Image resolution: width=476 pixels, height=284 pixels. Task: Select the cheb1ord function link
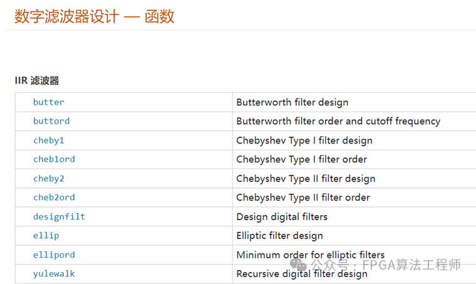tap(54, 159)
